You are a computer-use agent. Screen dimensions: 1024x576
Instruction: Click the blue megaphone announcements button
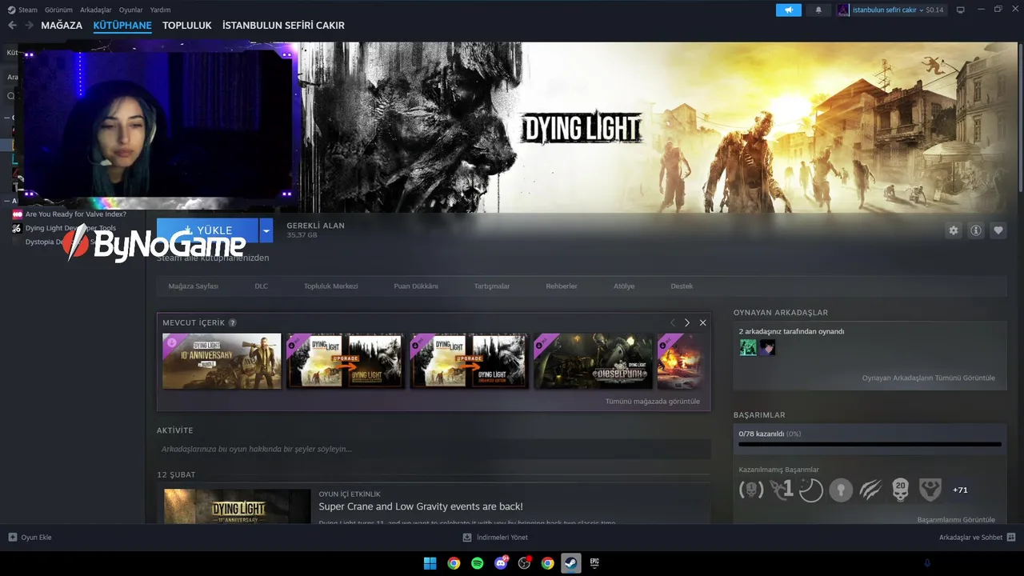click(789, 10)
